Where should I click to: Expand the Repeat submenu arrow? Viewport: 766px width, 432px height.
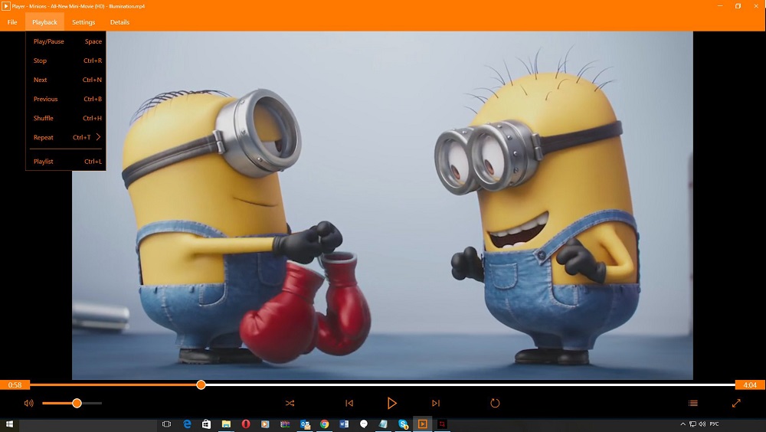click(x=98, y=137)
